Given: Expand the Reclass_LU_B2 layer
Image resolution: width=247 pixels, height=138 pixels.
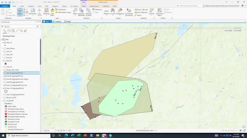Looking at the screenshot, I should (3, 97).
